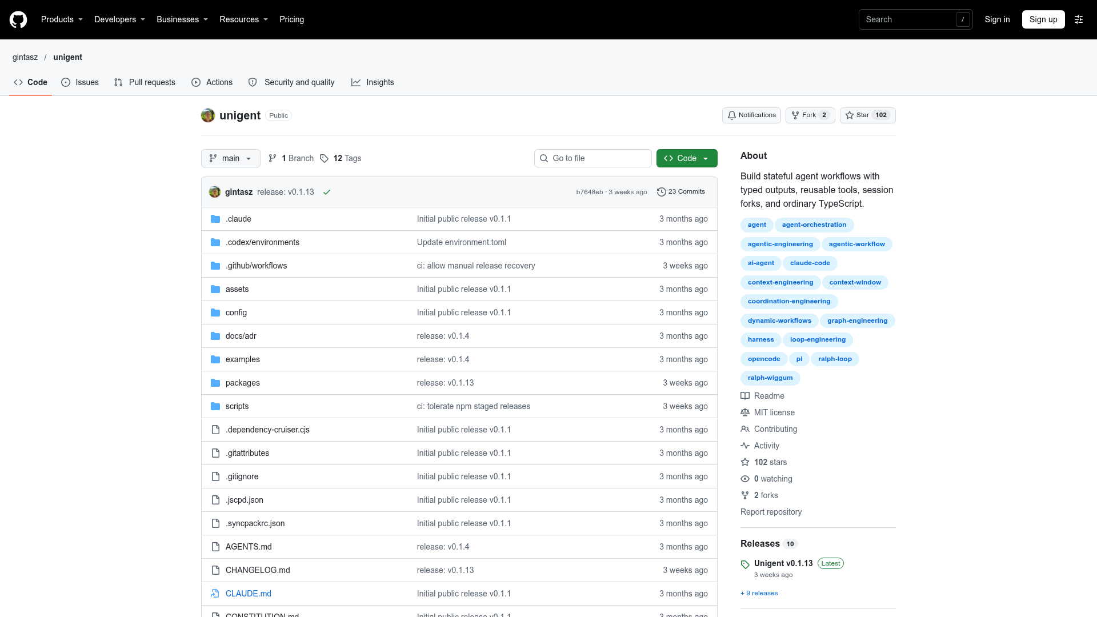
Task: Click the Sign up button
Action: (x=1043, y=19)
